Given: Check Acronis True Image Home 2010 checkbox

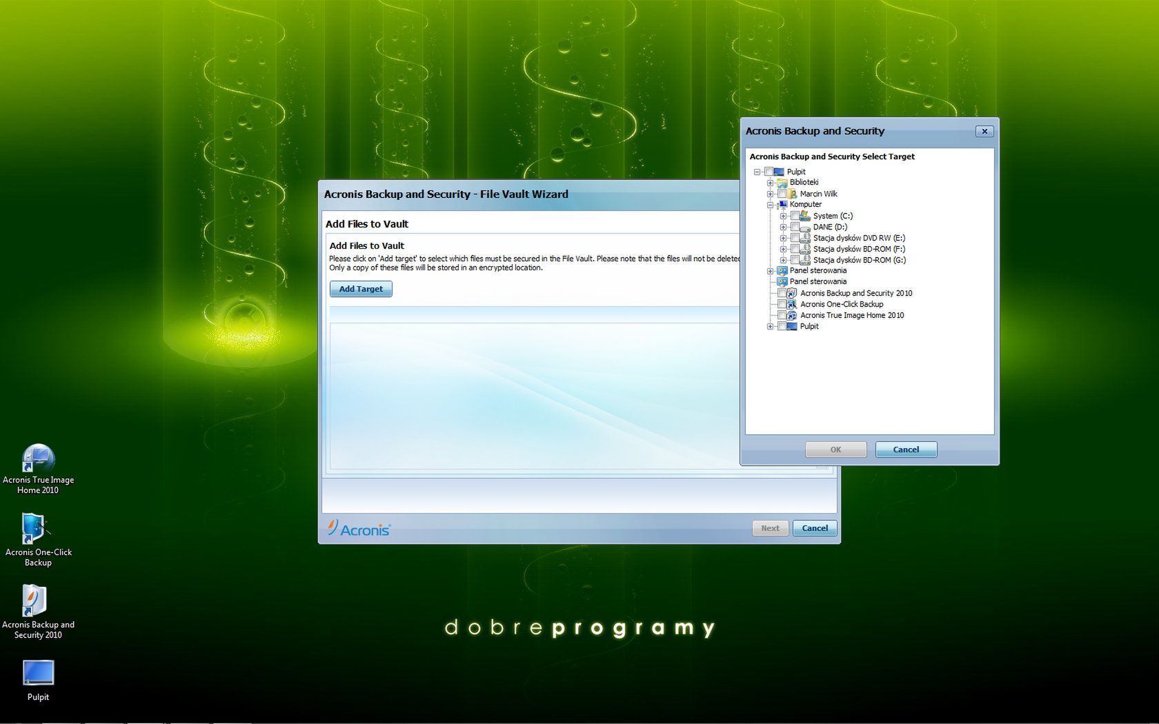Looking at the screenshot, I should coord(782,315).
